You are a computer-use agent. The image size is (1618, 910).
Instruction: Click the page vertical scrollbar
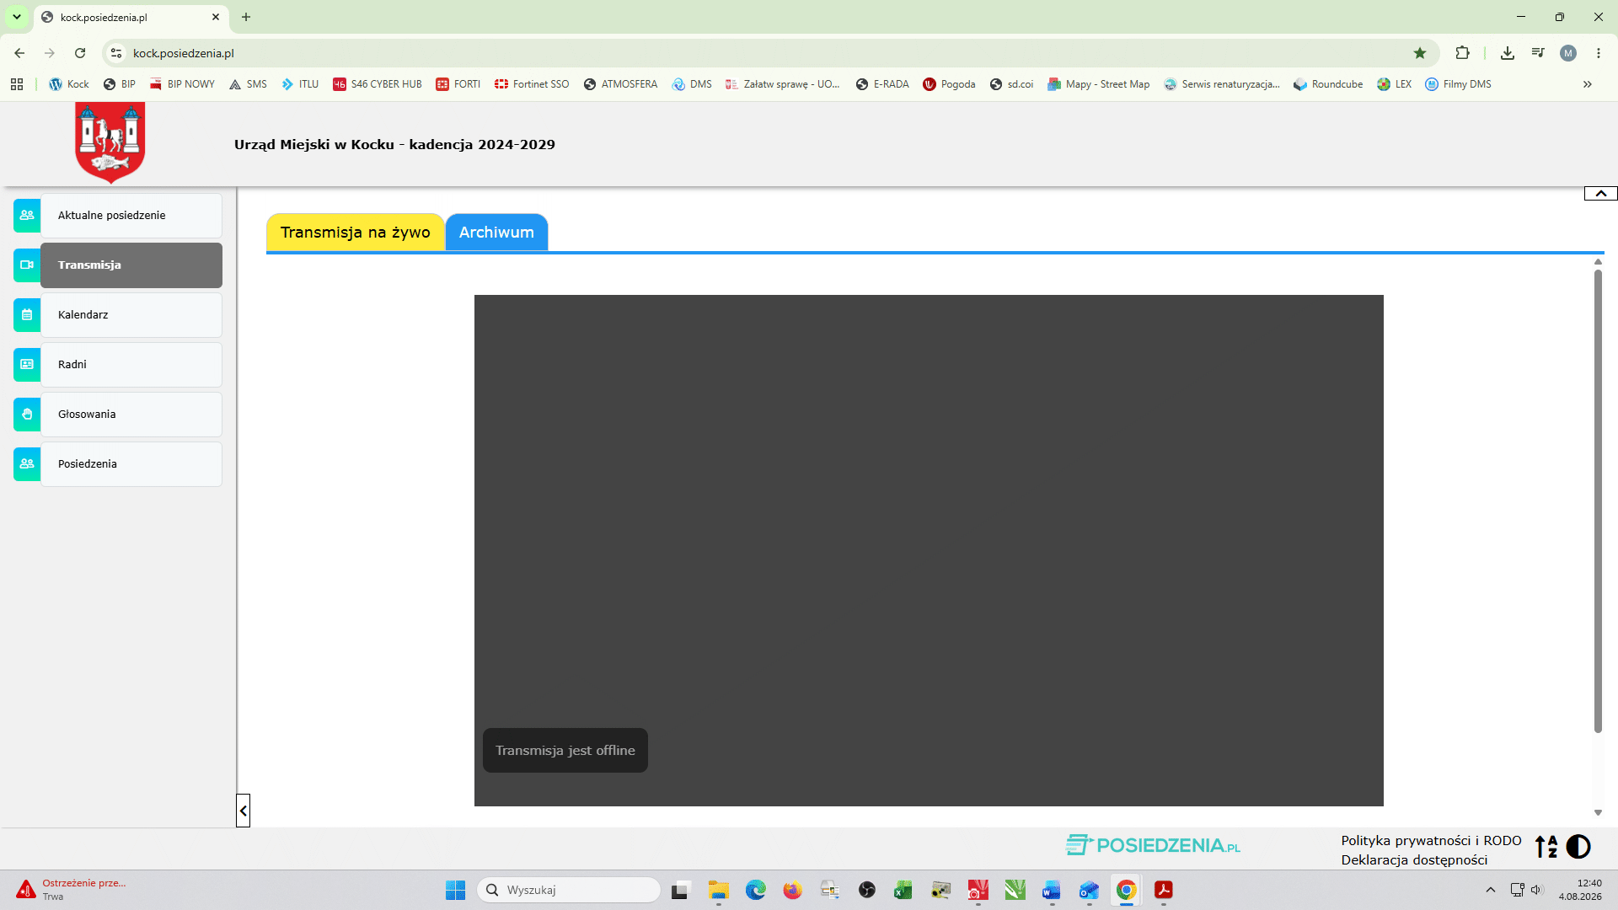pos(1598,501)
